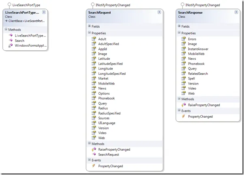Viewport: 244px width, 175px height.
Task: Click SearchRequest's PropertyChanged event lightning icon
Action: click(94, 166)
